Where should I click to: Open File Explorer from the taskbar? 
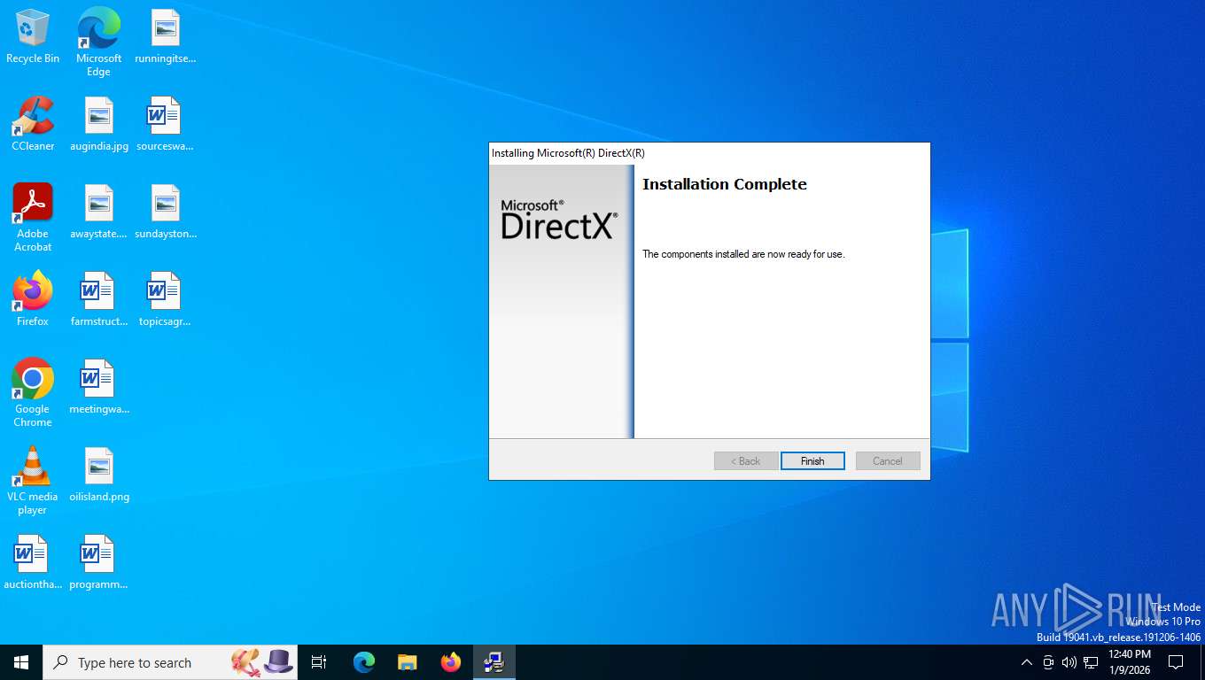pos(408,662)
